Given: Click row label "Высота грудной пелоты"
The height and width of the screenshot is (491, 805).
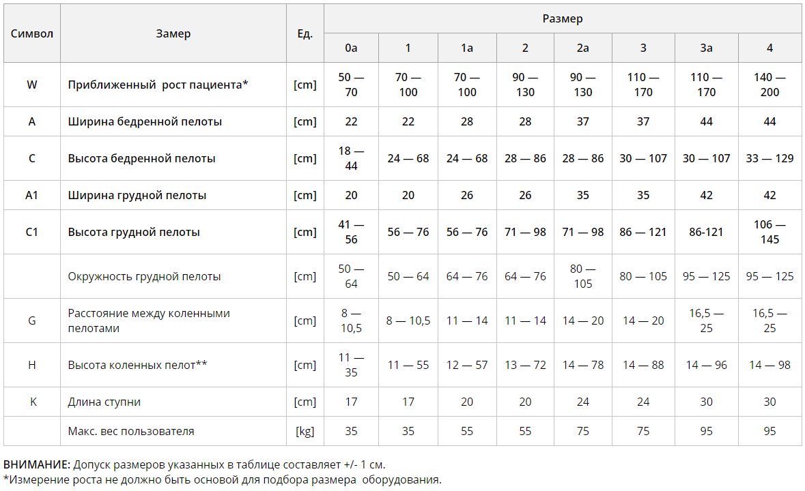Looking at the screenshot, I should click(x=134, y=232).
